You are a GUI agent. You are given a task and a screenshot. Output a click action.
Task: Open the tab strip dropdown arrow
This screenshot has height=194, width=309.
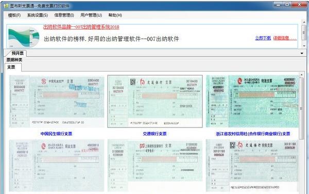(302, 53)
